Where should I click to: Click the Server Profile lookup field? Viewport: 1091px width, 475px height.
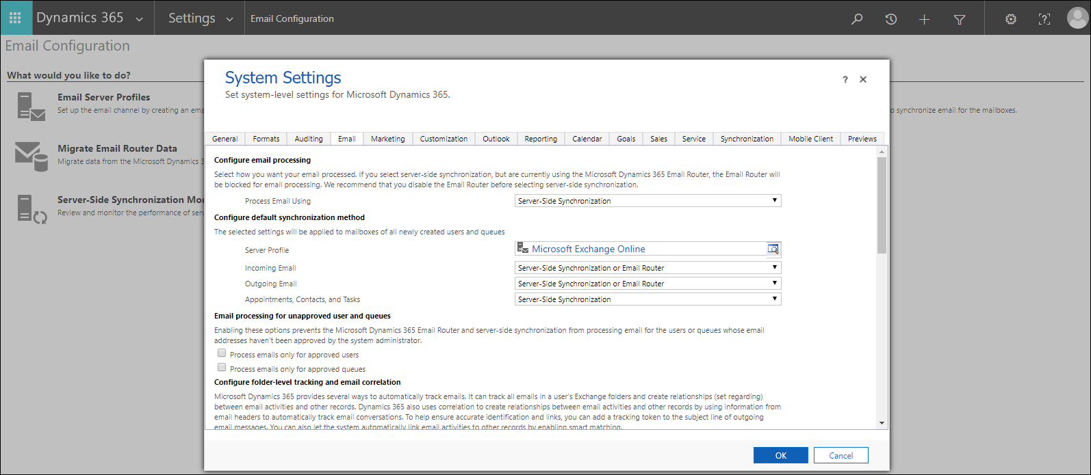pyautogui.click(x=647, y=249)
